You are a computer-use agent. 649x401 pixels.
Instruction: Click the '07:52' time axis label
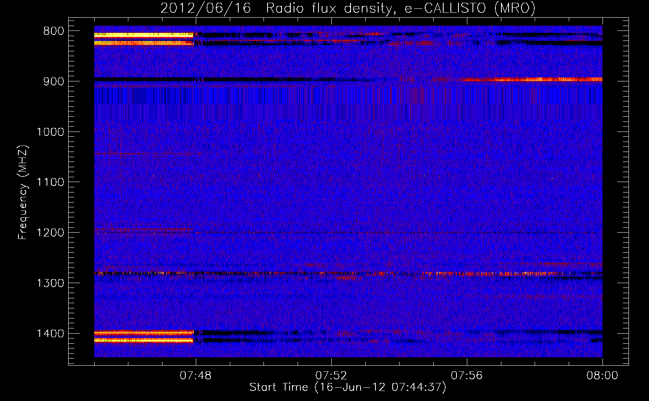(x=331, y=376)
